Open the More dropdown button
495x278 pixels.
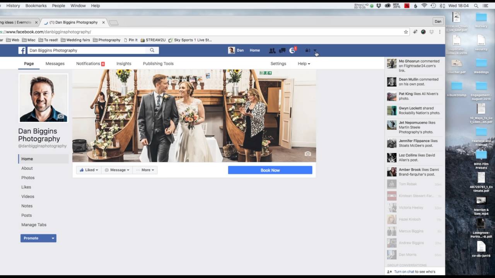(x=145, y=170)
